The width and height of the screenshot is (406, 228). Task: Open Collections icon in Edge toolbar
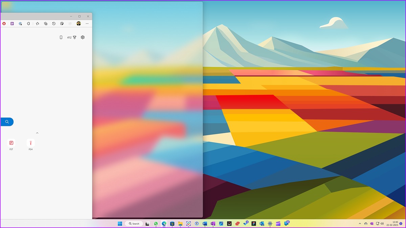[45, 24]
